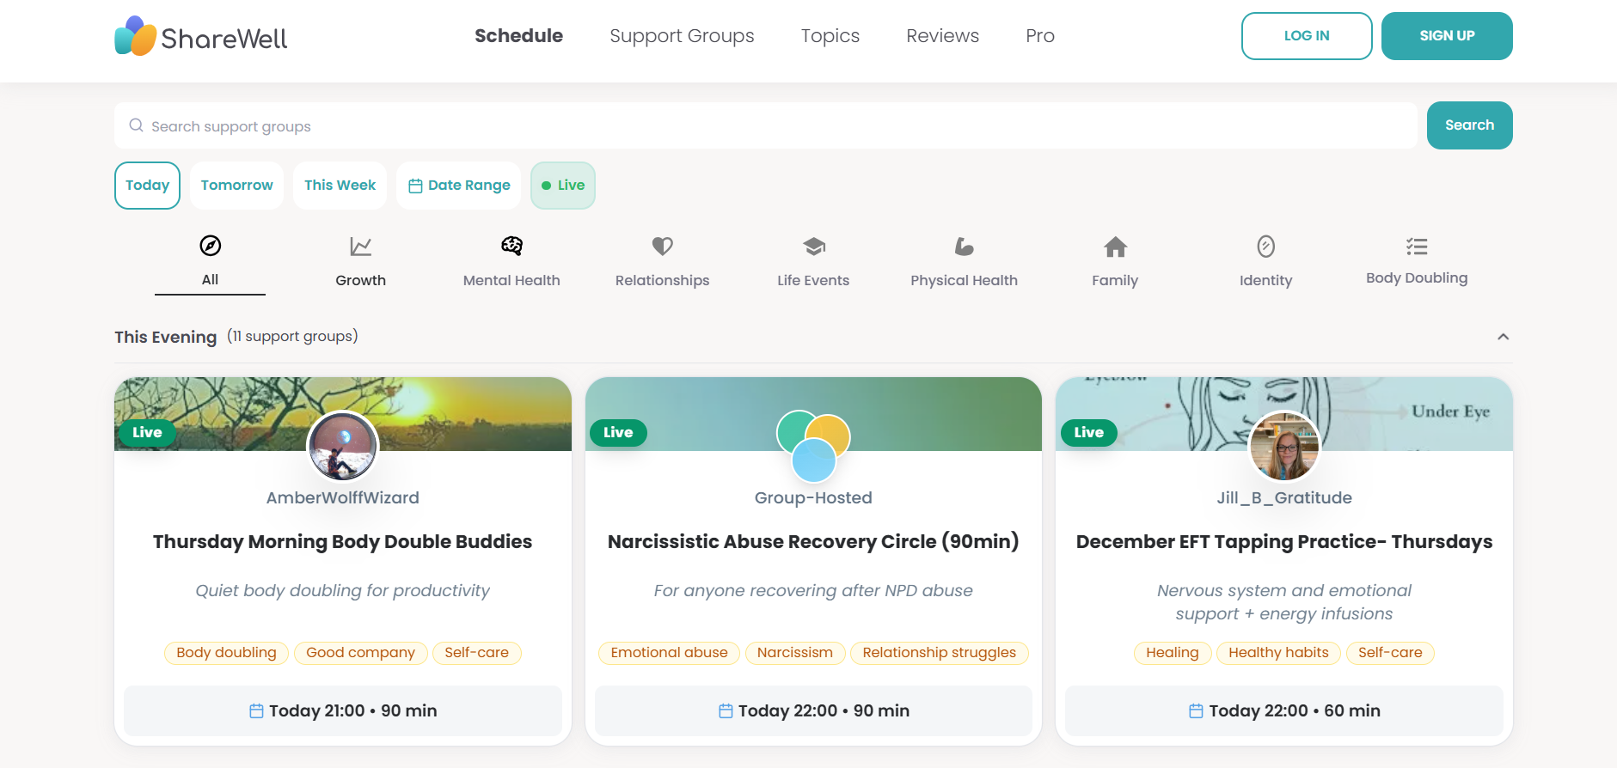Select the Body Doubling checklist icon

click(x=1417, y=247)
